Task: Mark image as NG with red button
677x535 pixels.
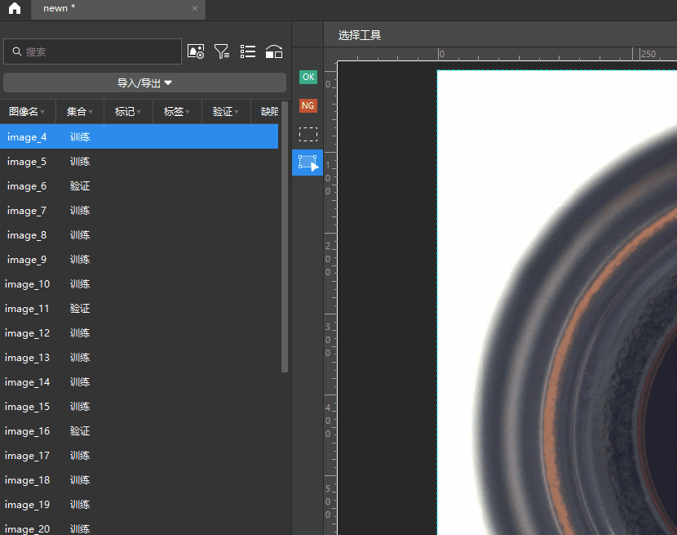Action: click(x=308, y=105)
